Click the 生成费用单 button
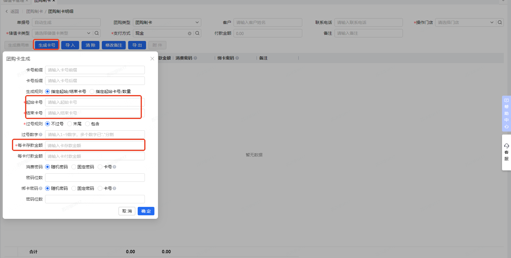This screenshot has width=511, height=258. coord(19,45)
